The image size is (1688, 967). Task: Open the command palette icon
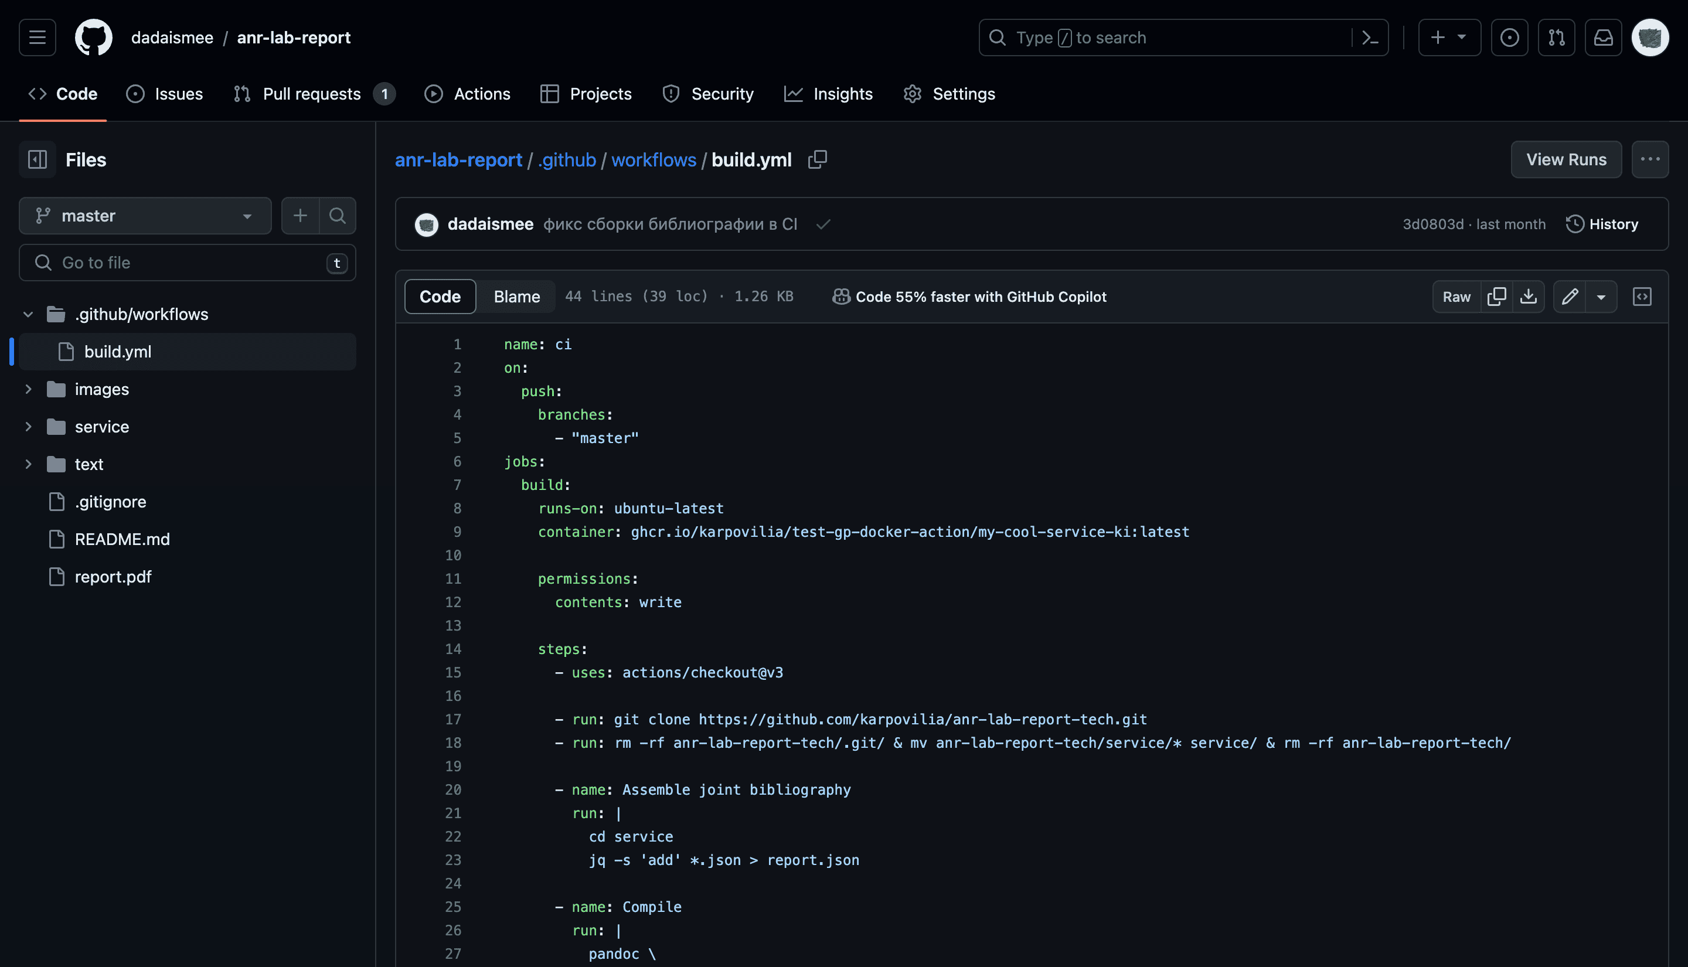click(x=1370, y=38)
